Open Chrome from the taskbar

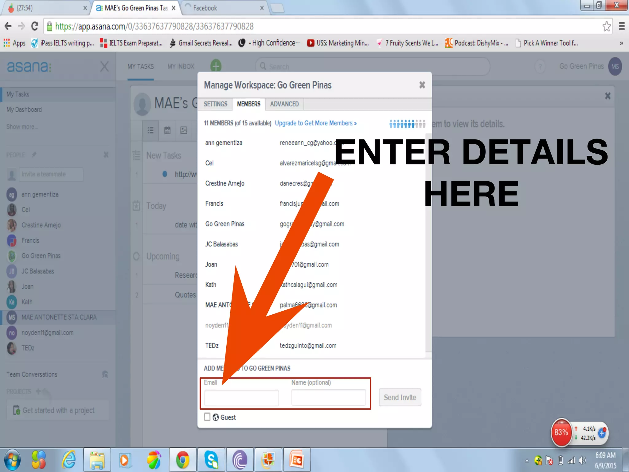click(182, 460)
